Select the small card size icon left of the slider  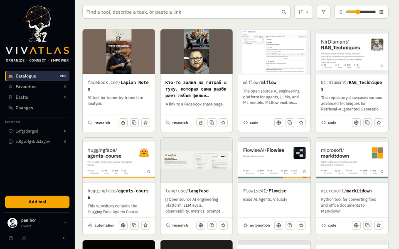341,12
